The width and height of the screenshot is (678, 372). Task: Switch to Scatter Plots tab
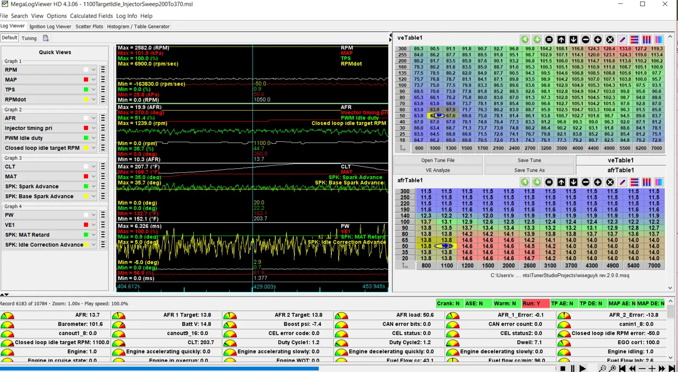(x=89, y=26)
